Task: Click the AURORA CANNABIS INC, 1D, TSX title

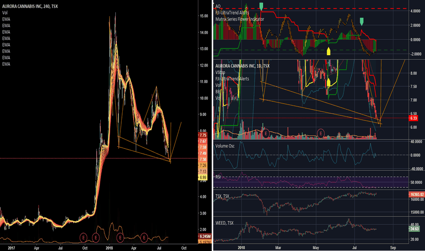Action: point(242,66)
